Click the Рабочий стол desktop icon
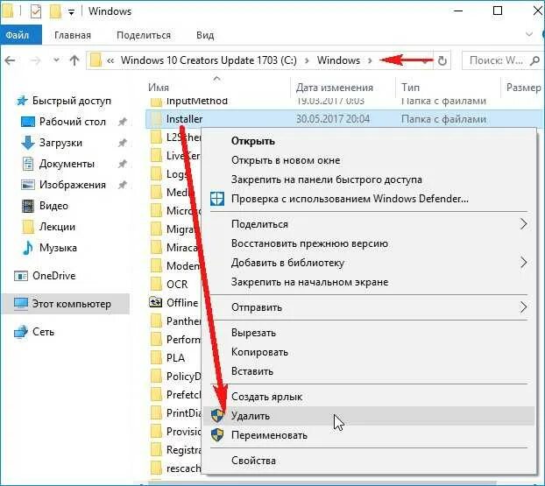Screen dimensions: 545x486 pyautogui.click(x=28, y=122)
